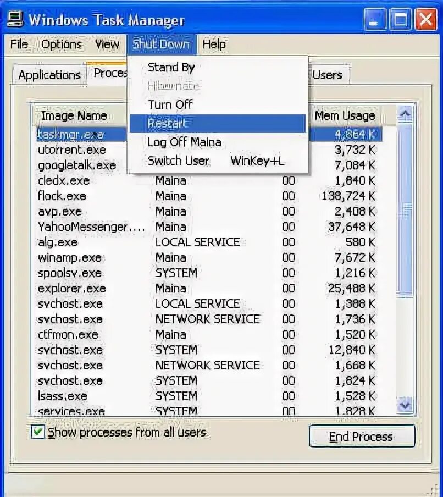
Task: Click Maina user in flock.exe row
Action: click(171, 196)
